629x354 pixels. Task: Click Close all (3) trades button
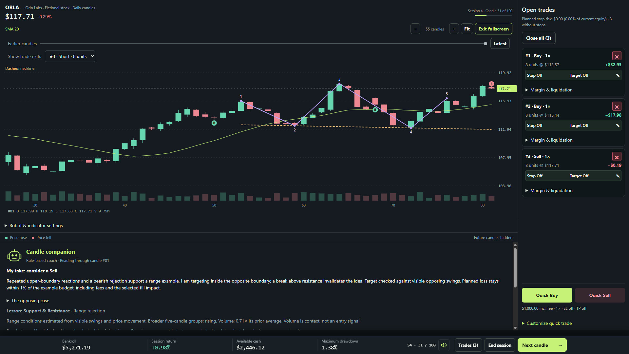click(x=539, y=38)
